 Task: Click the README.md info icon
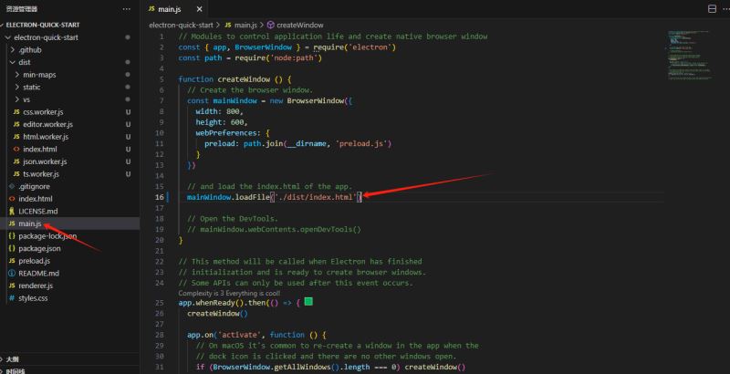[x=12, y=273]
